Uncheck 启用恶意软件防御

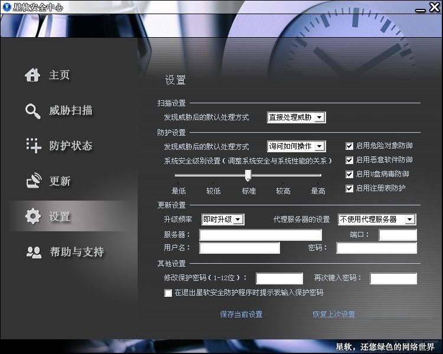(350, 160)
